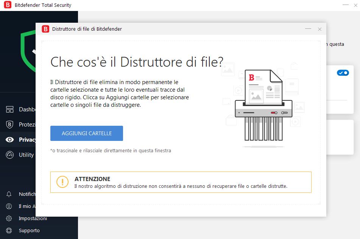
Task: Minimize the Distruttore di file dialog
Action: coord(308,29)
